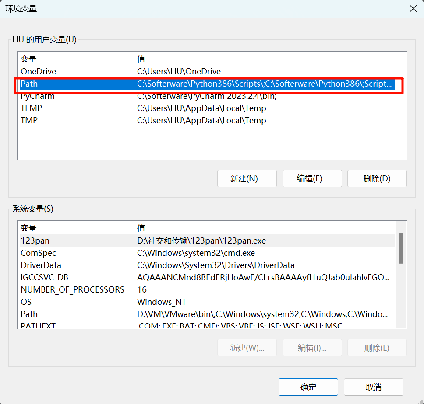Close the 环境变量 dialog window
Image resolution: width=424 pixels, height=404 pixels.
coord(412,9)
